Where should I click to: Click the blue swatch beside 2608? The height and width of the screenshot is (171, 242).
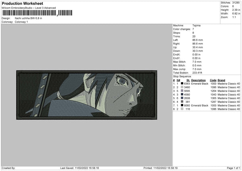pos(182,98)
